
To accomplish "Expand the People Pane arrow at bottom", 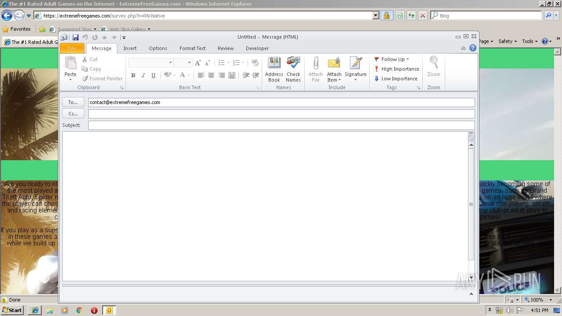I will 471,294.
